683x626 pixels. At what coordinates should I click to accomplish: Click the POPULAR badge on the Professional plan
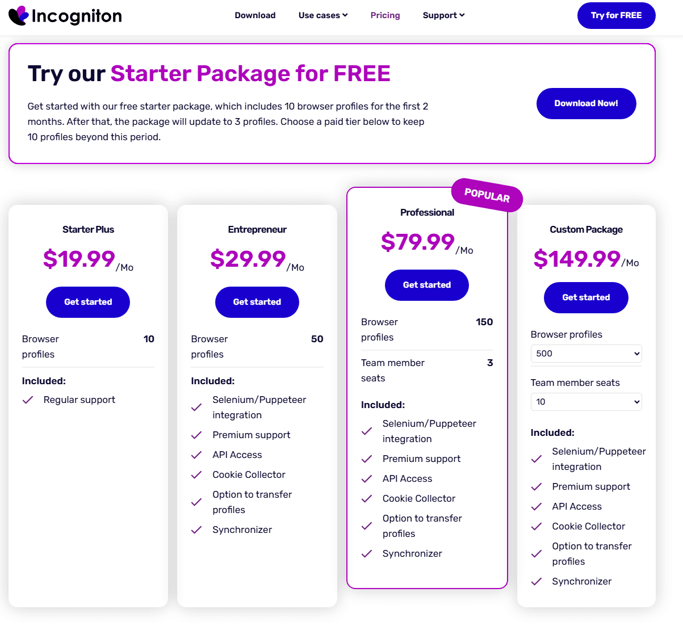click(x=487, y=195)
